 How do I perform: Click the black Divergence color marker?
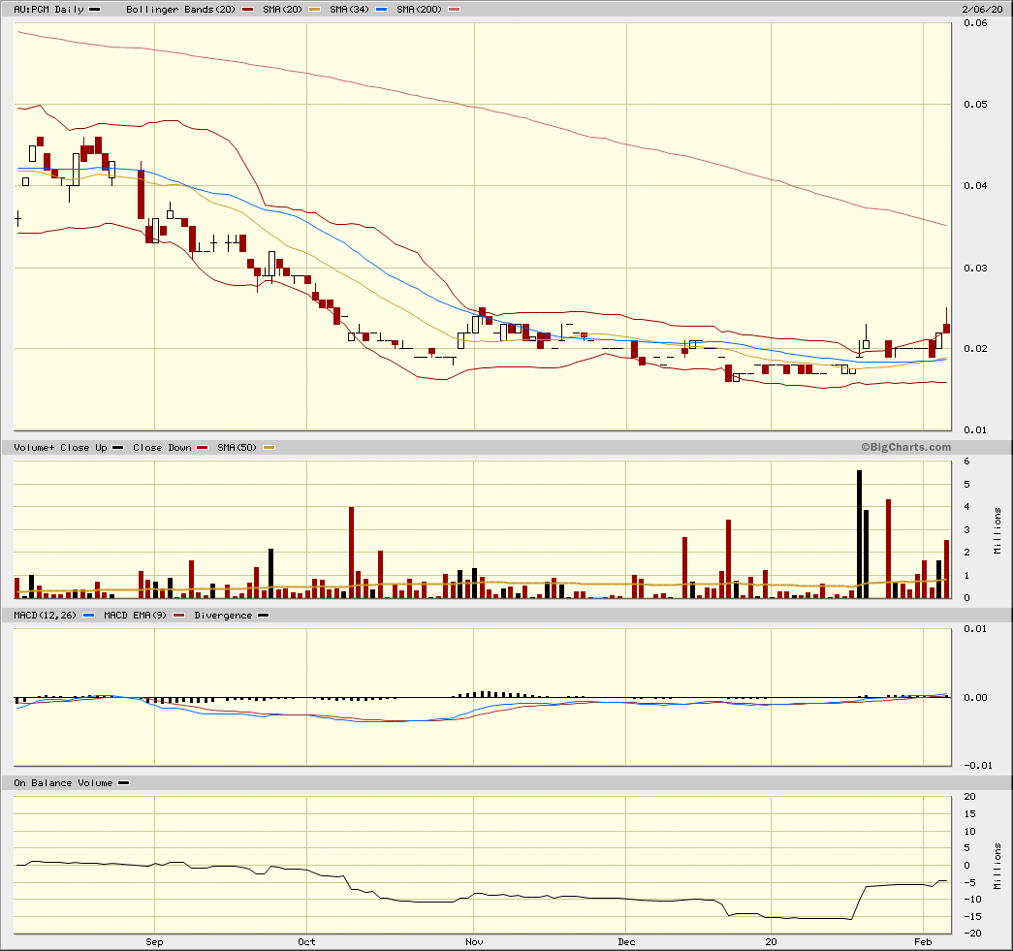point(263,615)
